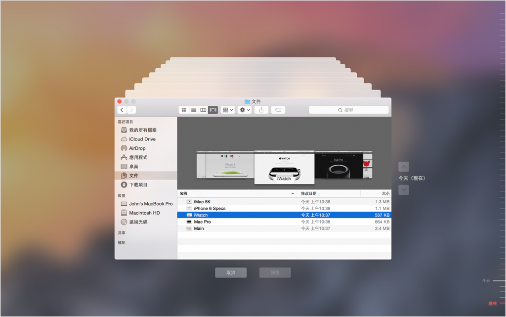Open the arrange items dropdown
The width and height of the screenshot is (506, 317).
pyautogui.click(x=228, y=110)
